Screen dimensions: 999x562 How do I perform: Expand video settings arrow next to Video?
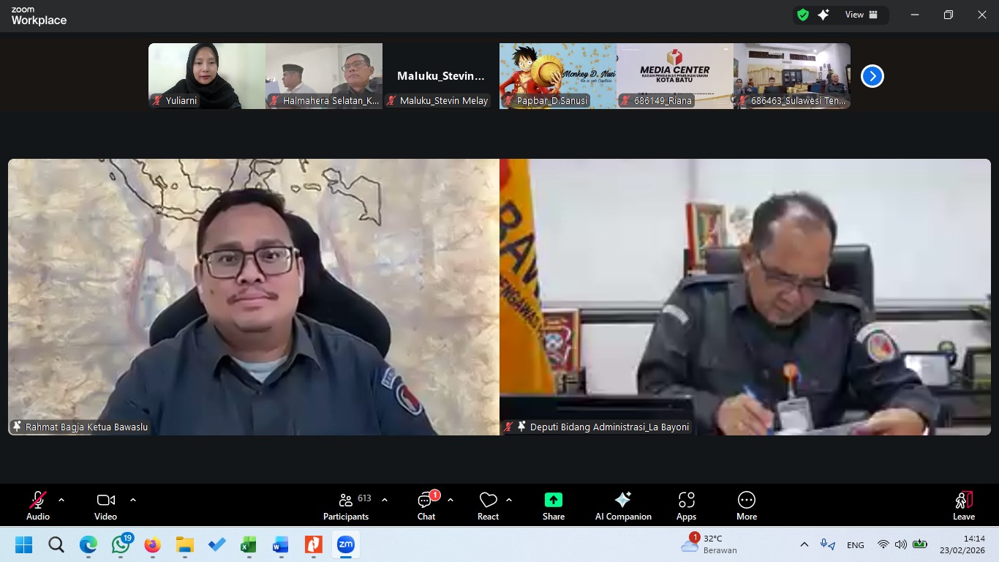tap(133, 500)
